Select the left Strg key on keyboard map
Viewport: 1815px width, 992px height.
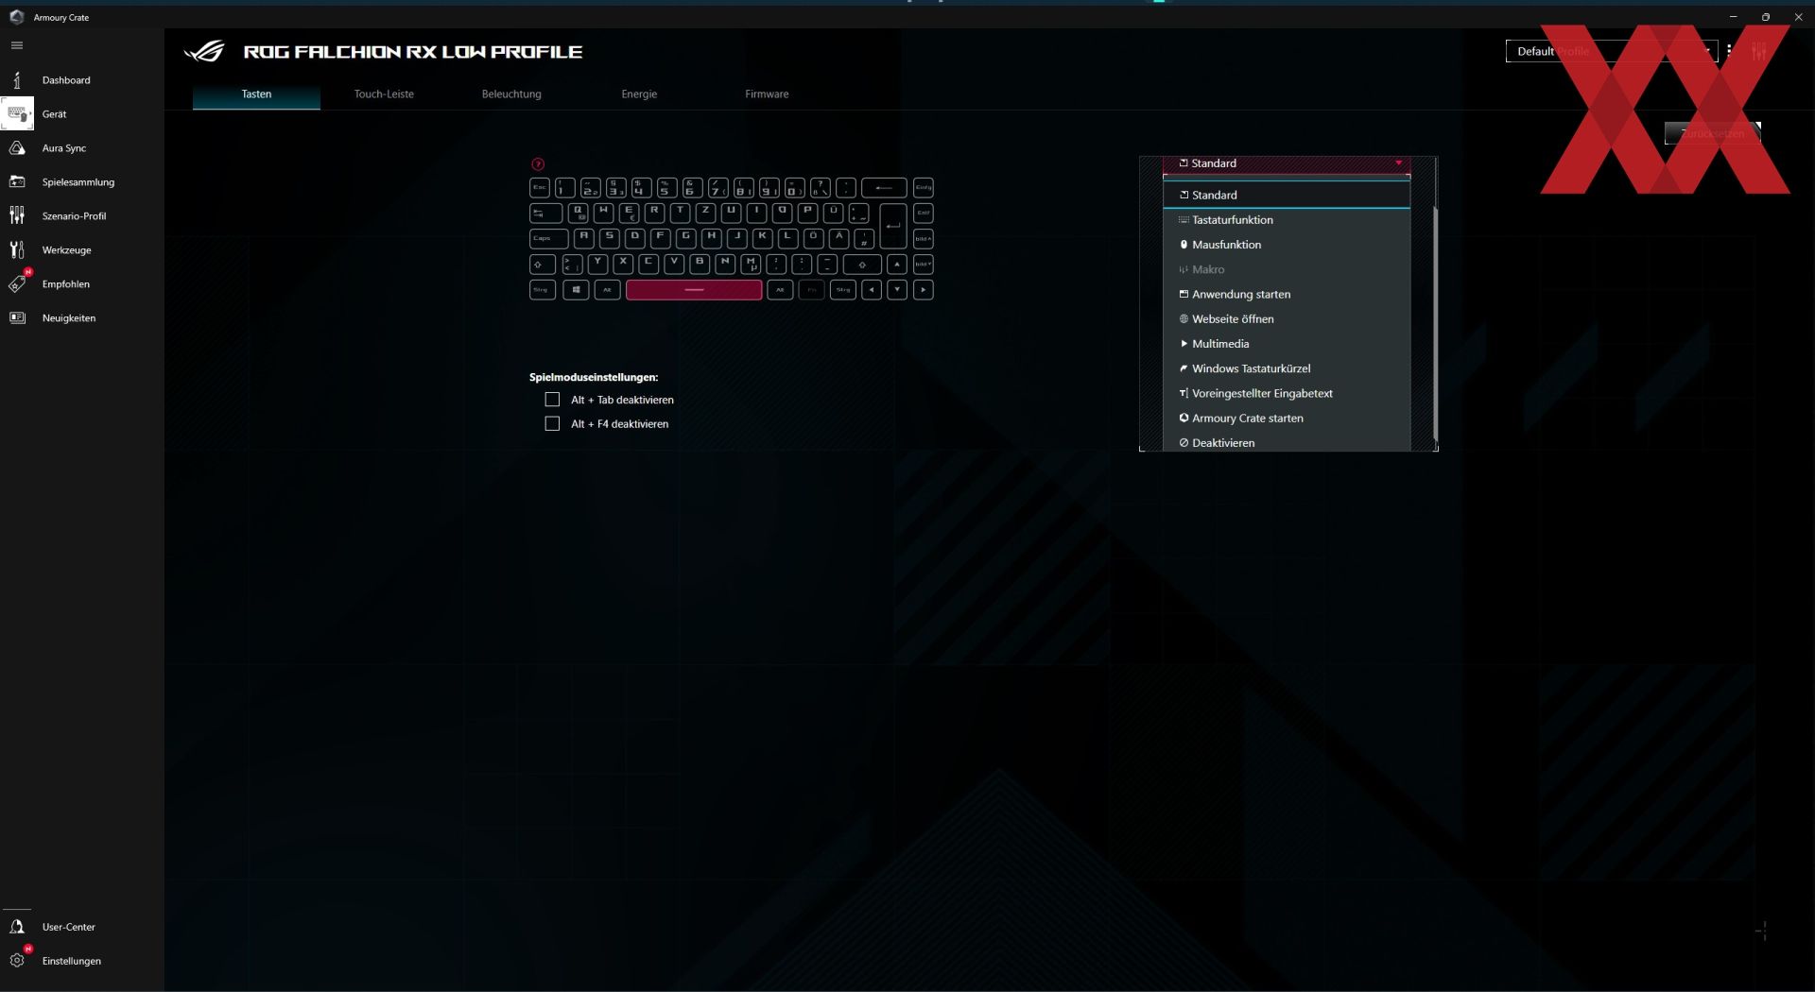[x=543, y=290]
